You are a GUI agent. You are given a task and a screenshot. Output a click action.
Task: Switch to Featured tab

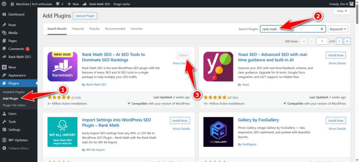click(78, 29)
